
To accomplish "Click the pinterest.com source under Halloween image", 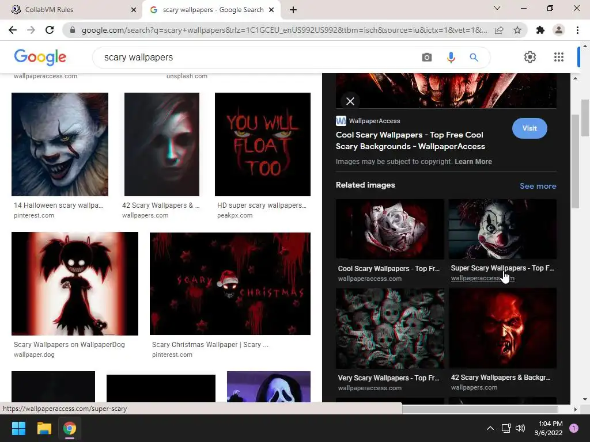I will click(34, 215).
